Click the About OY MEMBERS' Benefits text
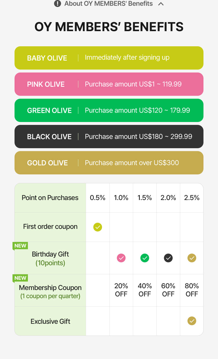Viewport: 218px width, 359px height. coord(108,4)
